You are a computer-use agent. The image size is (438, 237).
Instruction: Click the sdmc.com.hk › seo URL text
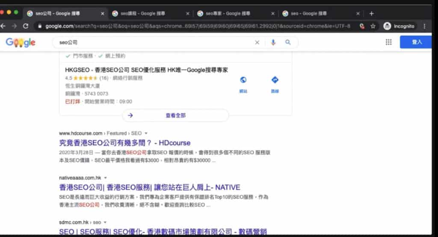[x=80, y=222]
